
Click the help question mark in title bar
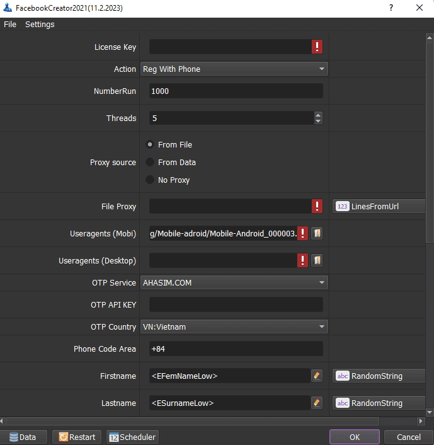(x=391, y=8)
